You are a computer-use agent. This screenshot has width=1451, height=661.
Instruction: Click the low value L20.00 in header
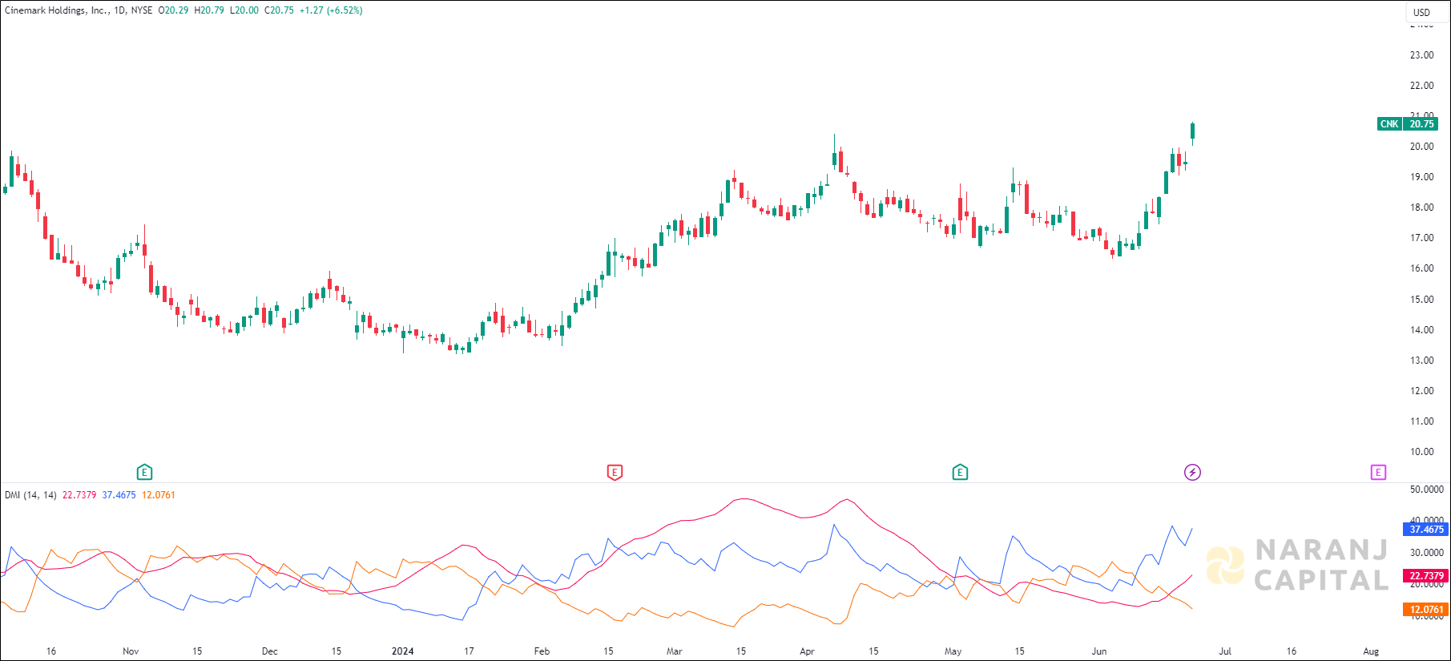tap(244, 10)
